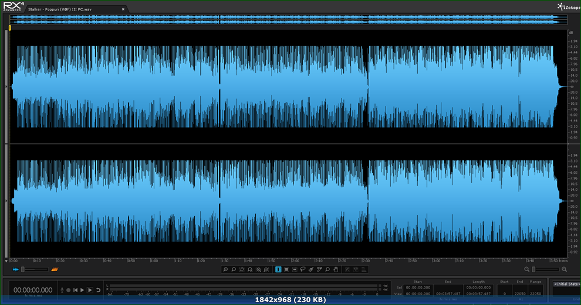The image size is (581, 305).
Task: Click the left channel selector arrow
Action: click(x=6, y=87)
